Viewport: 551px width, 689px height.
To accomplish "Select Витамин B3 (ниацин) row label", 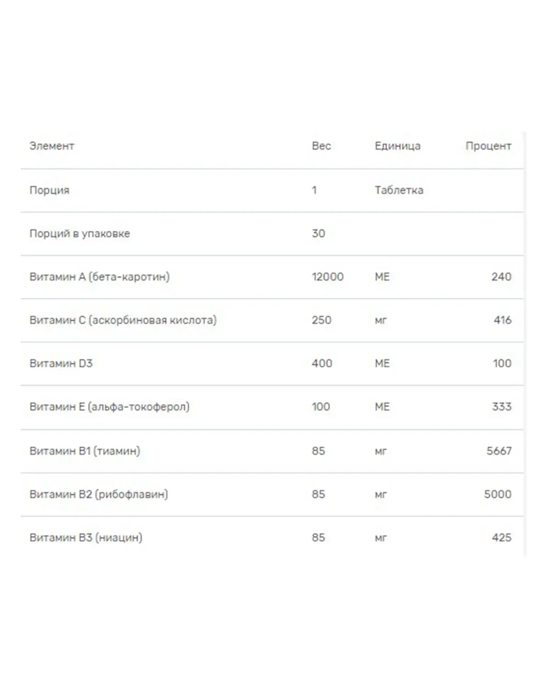I will (86, 537).
